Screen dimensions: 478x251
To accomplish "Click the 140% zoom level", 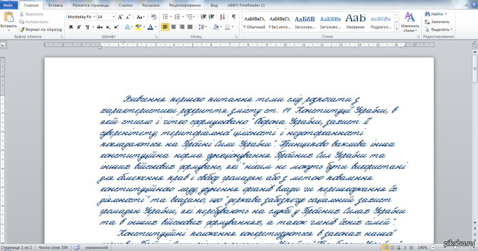I will click(x=423, y=248).
